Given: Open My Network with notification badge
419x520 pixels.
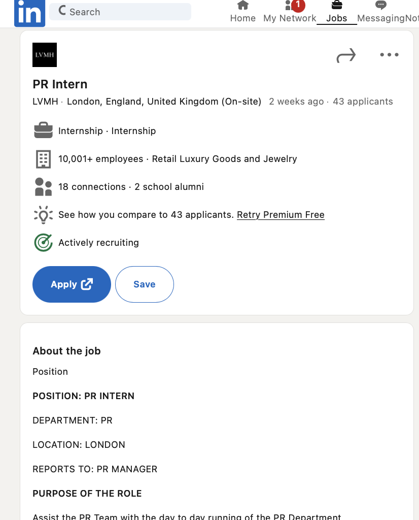Looking at the screenshot, I should click(290, 12).
